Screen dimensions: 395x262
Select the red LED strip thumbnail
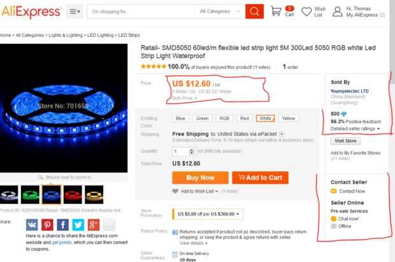tap(73, 194)
